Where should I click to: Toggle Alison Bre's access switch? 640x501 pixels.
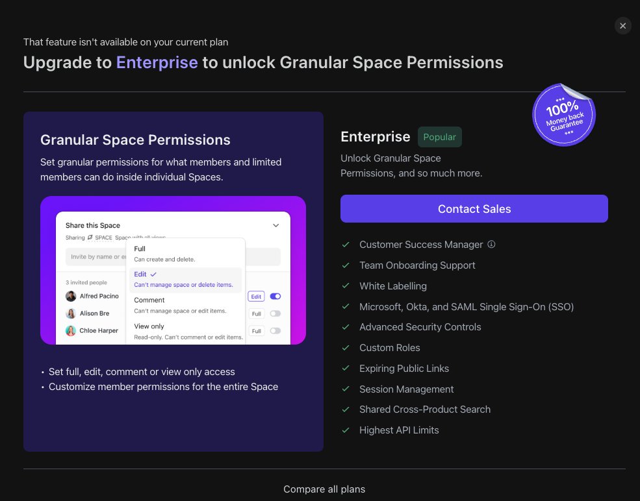pos(275,313)
